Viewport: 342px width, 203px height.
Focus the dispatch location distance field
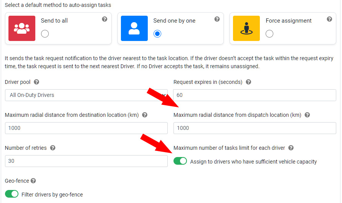(254, 128)
